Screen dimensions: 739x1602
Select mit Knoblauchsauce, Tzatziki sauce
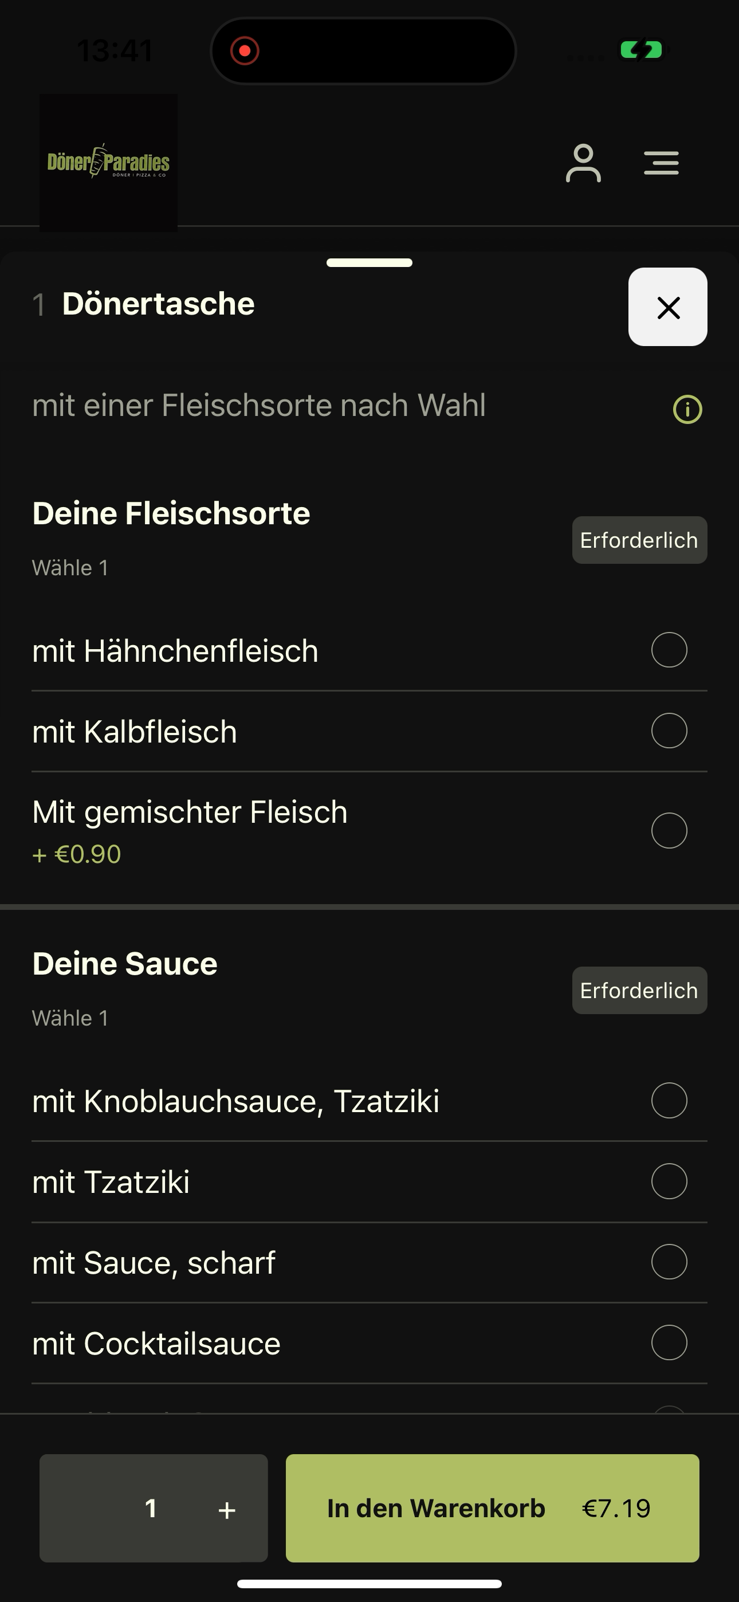tap(669, 1101)
